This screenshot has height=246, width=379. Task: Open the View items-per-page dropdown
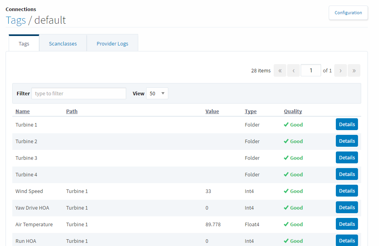[x=157, y=93]
